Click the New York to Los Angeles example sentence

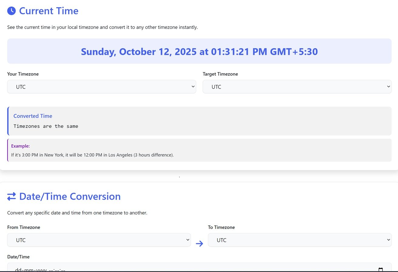coord(92,155)
